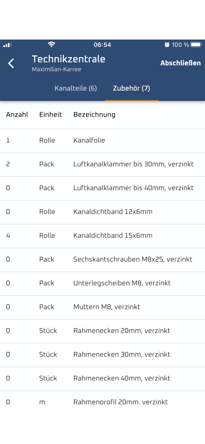This screenshot has width=205, height=444.
Task: Tap the battery indicator
Action: (196, 44)
